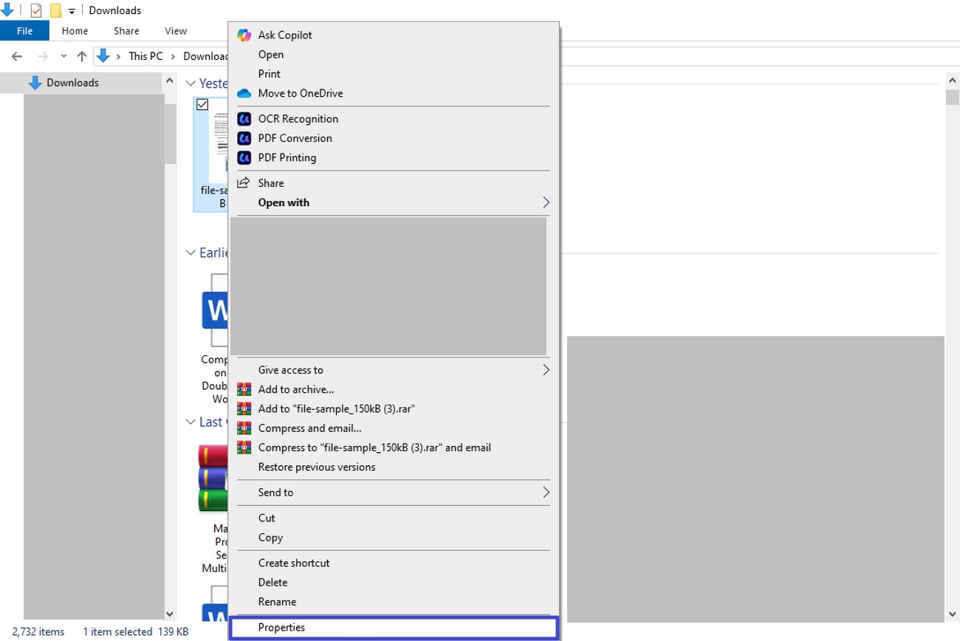
Task: Select Downloads in the navigation pane
Action: click(x=73, y=83)
